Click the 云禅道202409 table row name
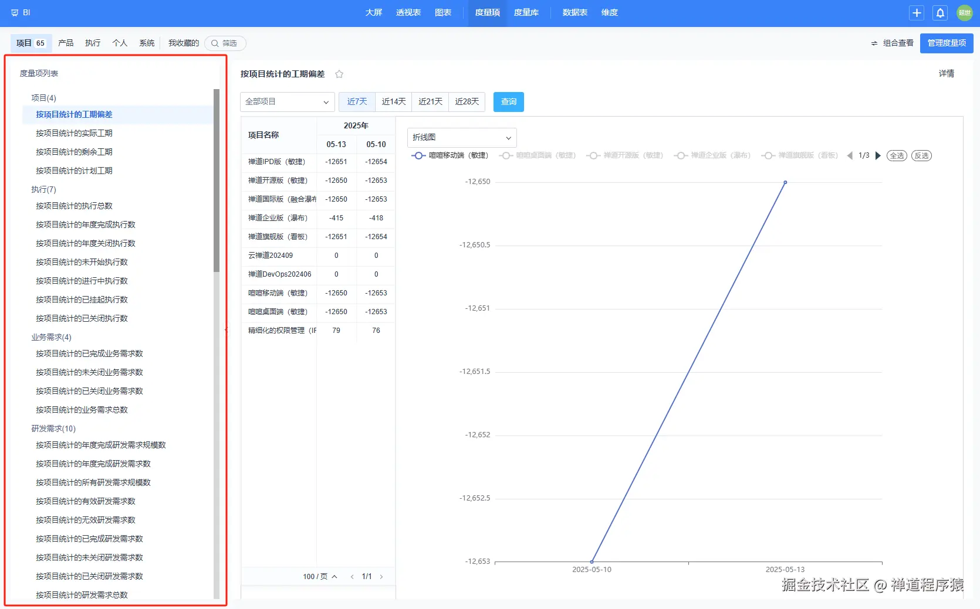The height and width of the screenshot is (609, 980). tap(271, 256)
